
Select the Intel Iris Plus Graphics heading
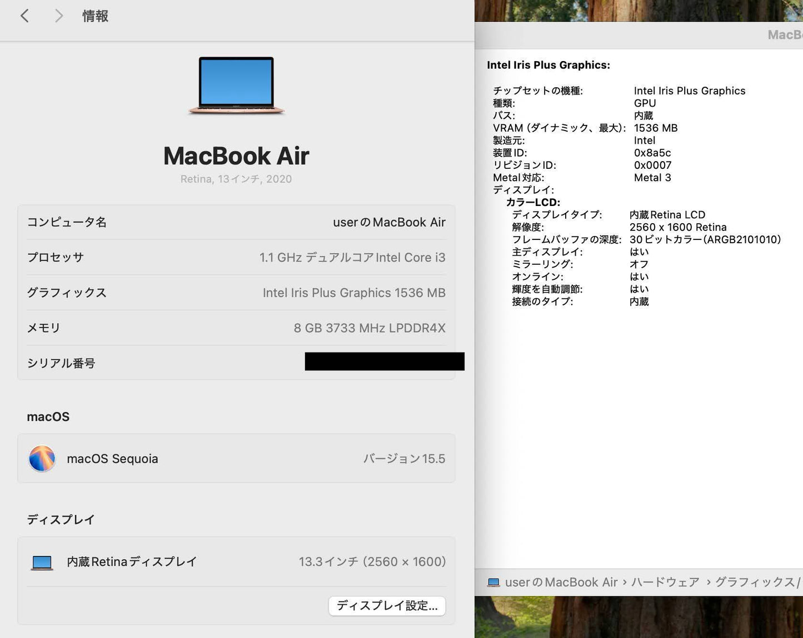[x=548, y=65]
